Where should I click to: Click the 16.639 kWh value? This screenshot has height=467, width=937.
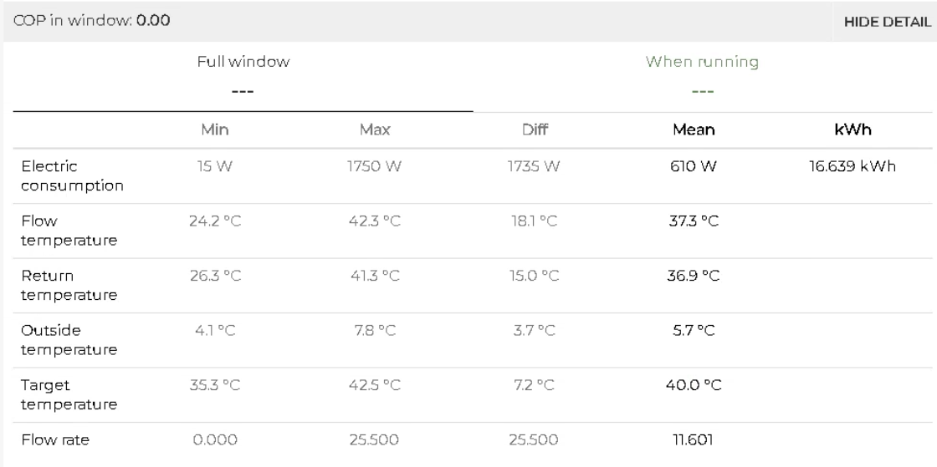[853, 166]
